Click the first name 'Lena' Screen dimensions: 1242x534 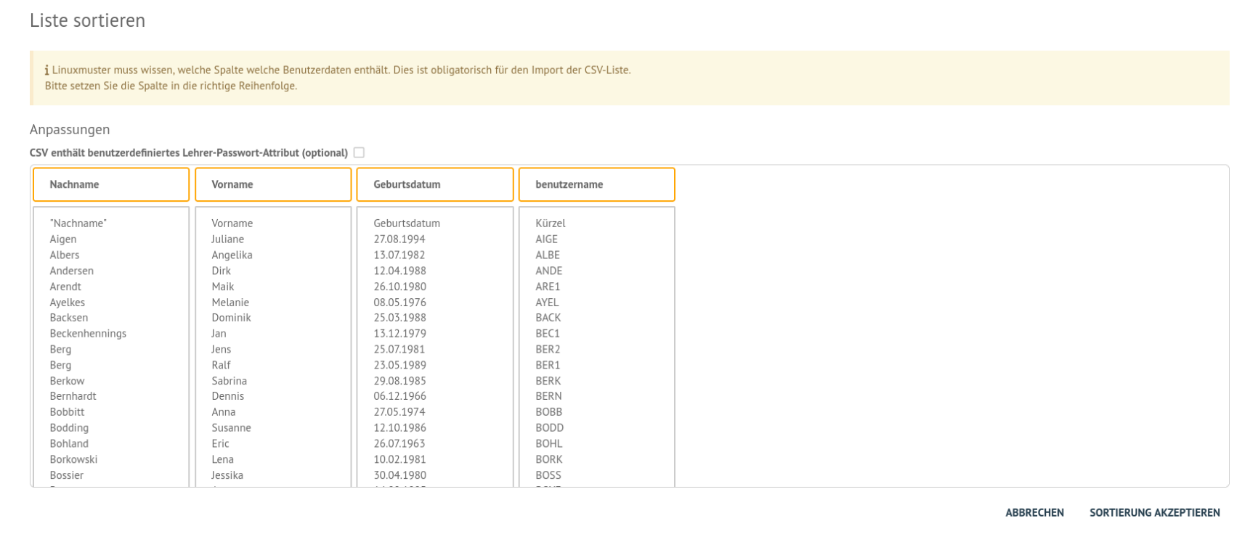click(223, 459)
